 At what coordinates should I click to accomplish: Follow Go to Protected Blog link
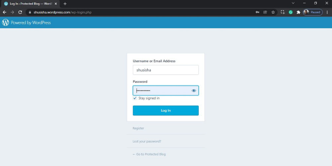(x=149, y=154)
